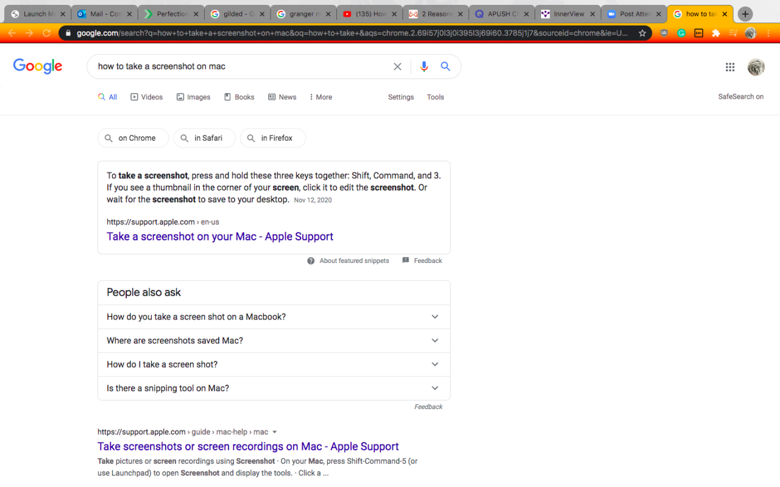Click the snippet Feedback flag icon

click(x=406, y=261)
